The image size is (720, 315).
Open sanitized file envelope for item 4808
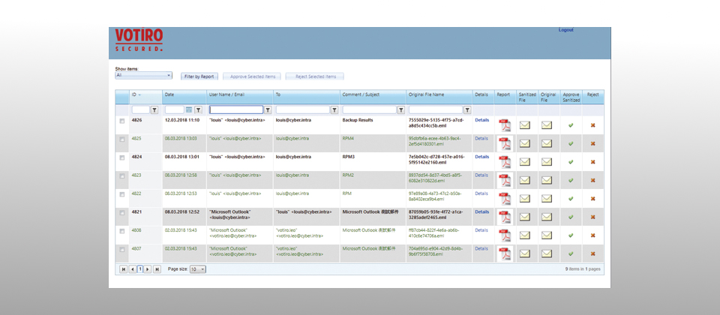point(524,235)
